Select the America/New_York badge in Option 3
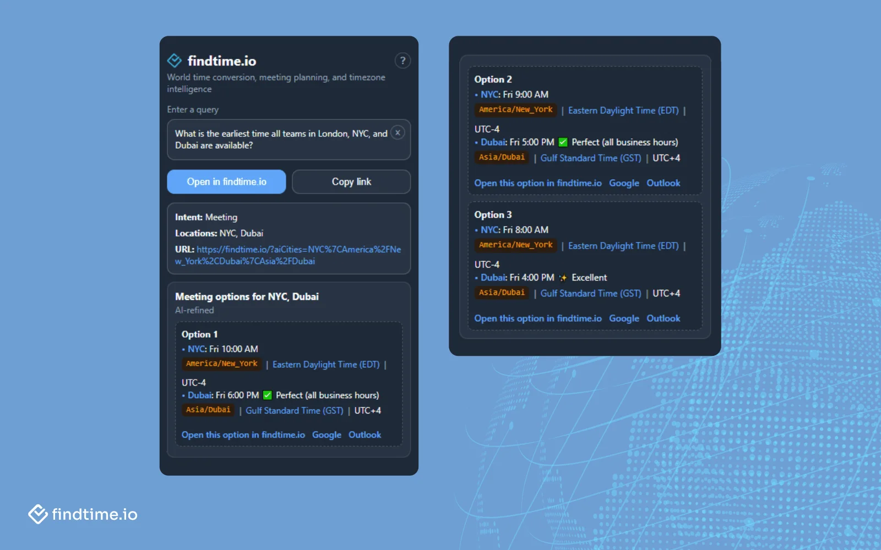 pyautogui.click(x=515, y=245)
